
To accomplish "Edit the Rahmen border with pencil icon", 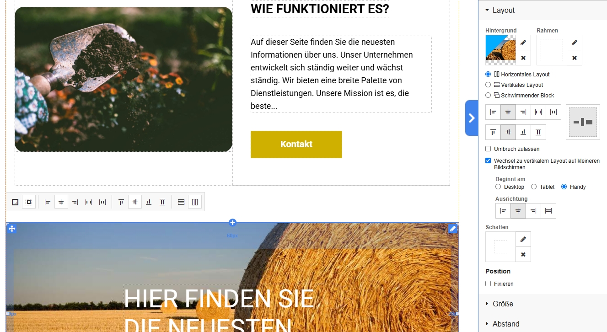I will pos(575,43).
